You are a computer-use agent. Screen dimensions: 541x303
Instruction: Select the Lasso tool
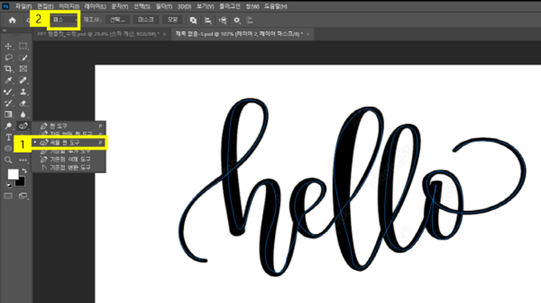coord(8,57)
